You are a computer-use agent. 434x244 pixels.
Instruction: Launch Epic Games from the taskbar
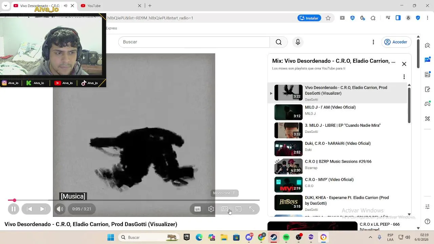point(186,238)
